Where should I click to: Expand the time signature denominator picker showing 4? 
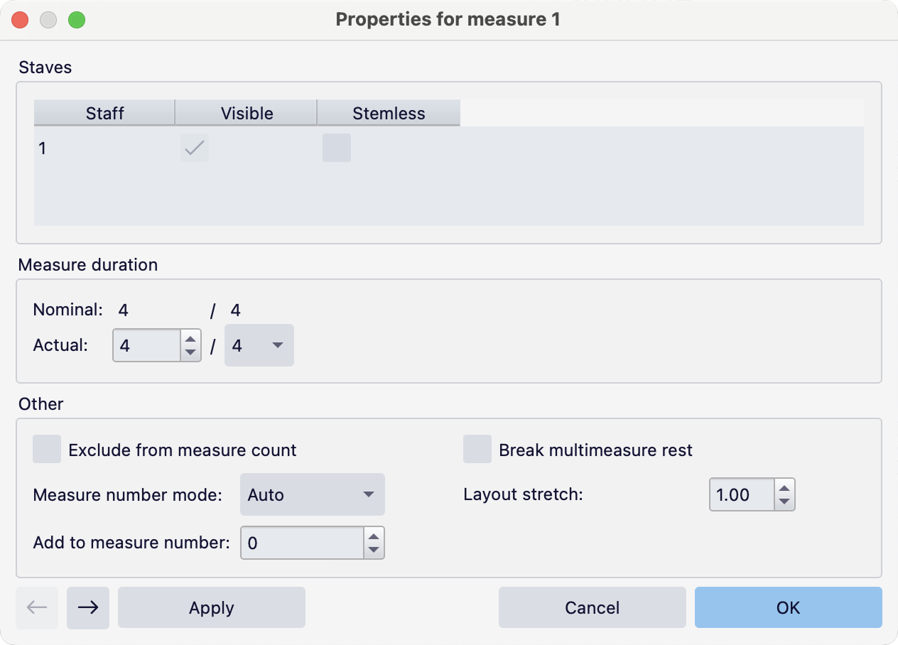click(259, 345)
